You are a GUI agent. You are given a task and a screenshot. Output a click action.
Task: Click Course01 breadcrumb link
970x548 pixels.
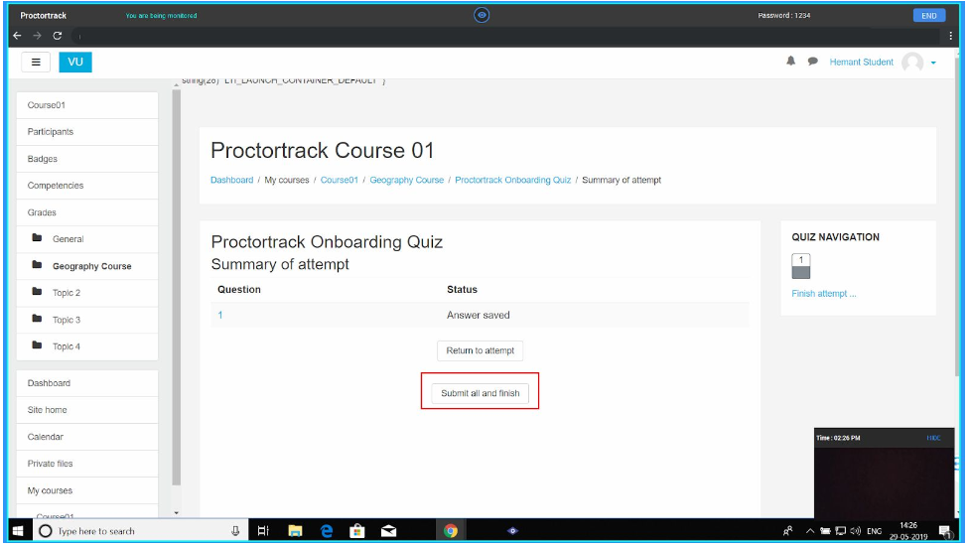[x=339, y=180]
